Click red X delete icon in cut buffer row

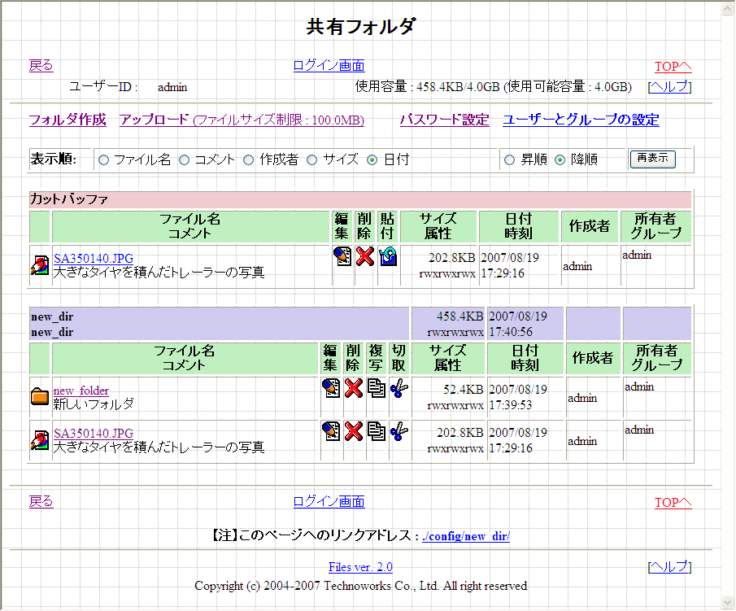(365, 257)
